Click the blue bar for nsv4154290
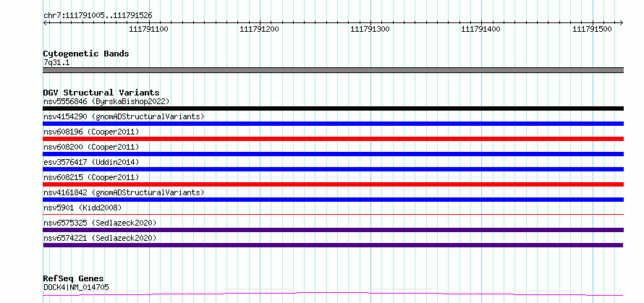Image resolution: width=644 pixels, height=303 pixels. tap(334, 124)
